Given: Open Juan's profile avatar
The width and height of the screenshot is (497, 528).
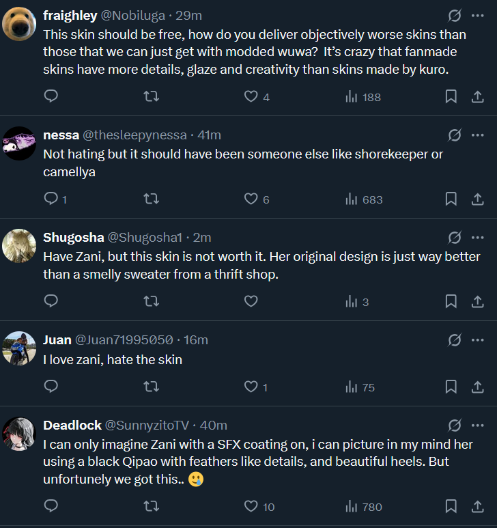Looking at the screenshot, I should click(20, 348).
